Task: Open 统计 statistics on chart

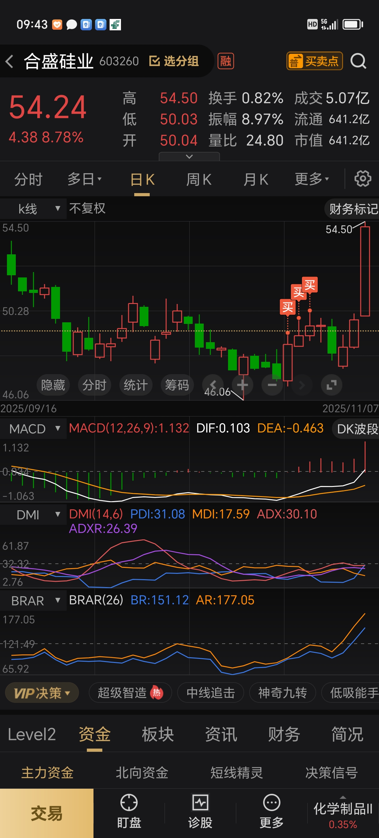Action: coord(135,385)
